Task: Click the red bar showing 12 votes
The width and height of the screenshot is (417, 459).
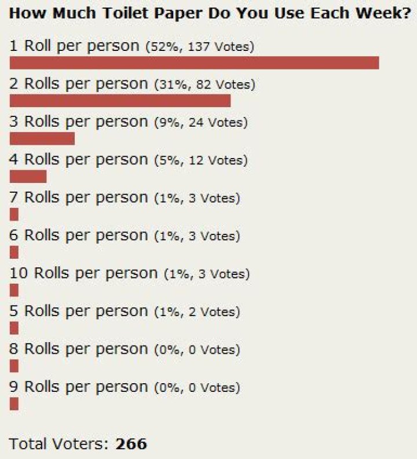Action: 28,177
